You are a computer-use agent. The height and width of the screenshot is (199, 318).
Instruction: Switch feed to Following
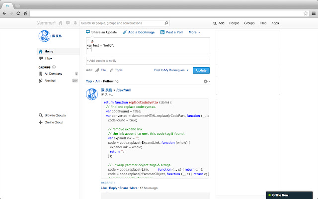111,81
